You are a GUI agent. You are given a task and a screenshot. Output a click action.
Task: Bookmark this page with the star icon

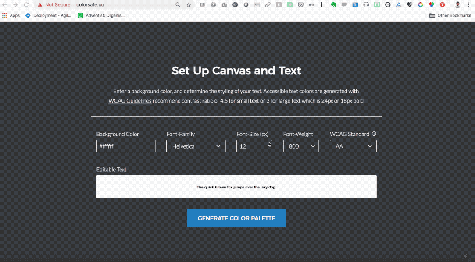(x=189, y=4)
